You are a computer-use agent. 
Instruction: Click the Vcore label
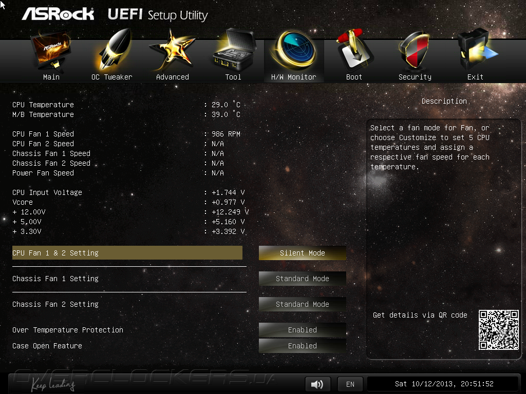[x=23, y=202]
